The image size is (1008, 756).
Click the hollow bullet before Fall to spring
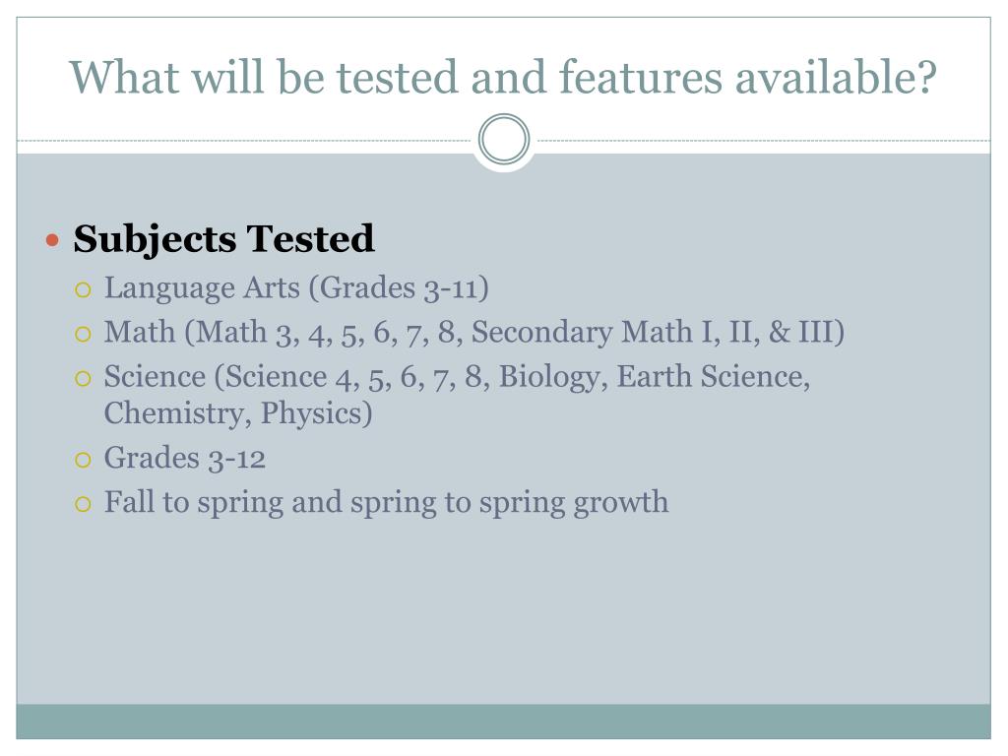point(83,505)
